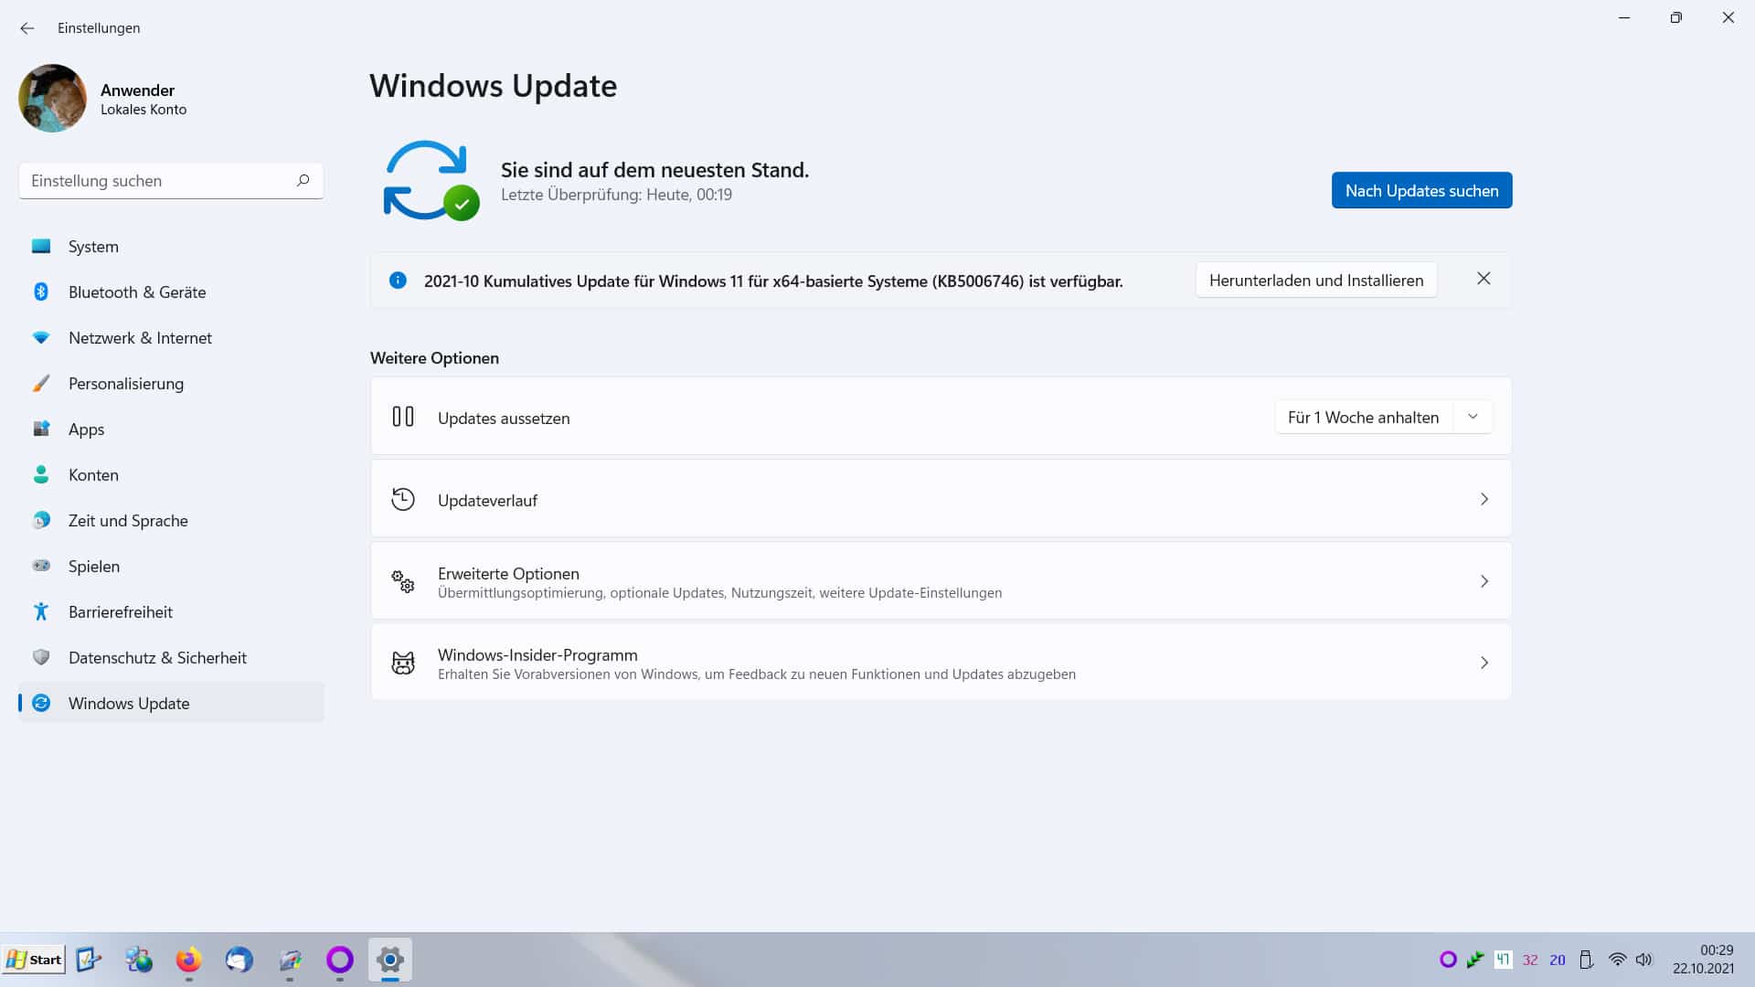The image size is (1755, 987).
Task: Open Thunderbird mail from taskbar
Action: (x=239, y=960)
